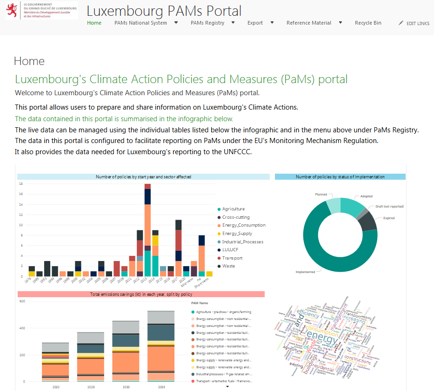
Task: Click the Energy_Supply legend marker dot
Action: pos(219,234)
